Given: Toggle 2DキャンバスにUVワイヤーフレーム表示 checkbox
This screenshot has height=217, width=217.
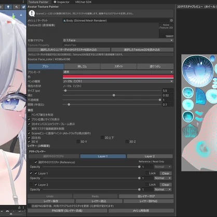Looking at the screenshot, I should (29, 124).
